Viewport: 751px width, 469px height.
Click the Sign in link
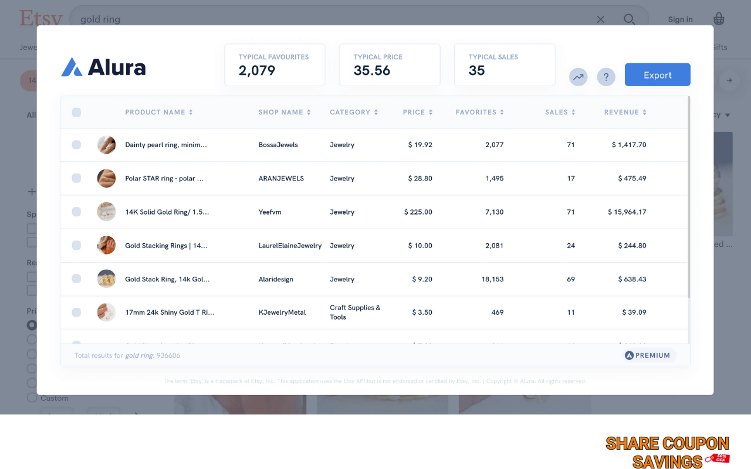click(680, 19)
